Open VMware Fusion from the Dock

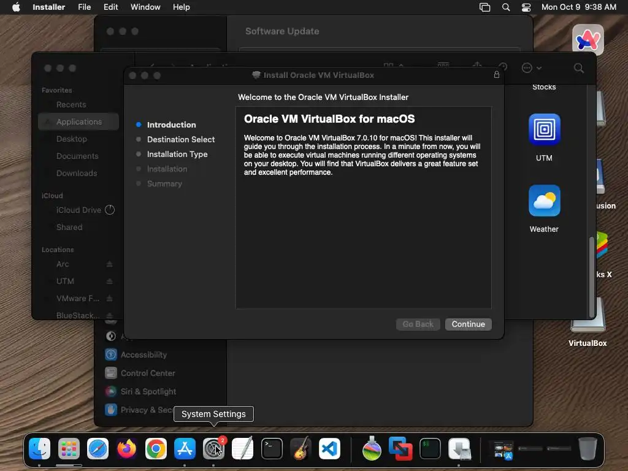(x=400, y=448)
